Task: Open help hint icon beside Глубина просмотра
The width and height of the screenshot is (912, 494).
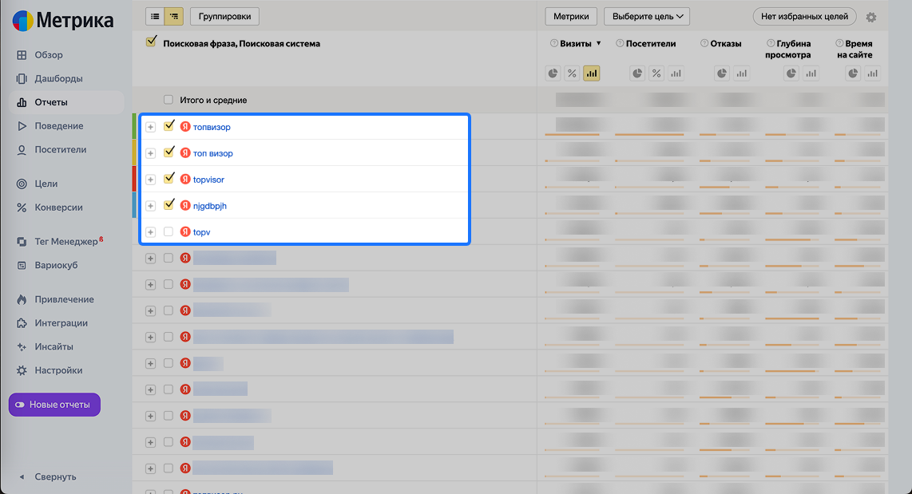Action: 771,44
